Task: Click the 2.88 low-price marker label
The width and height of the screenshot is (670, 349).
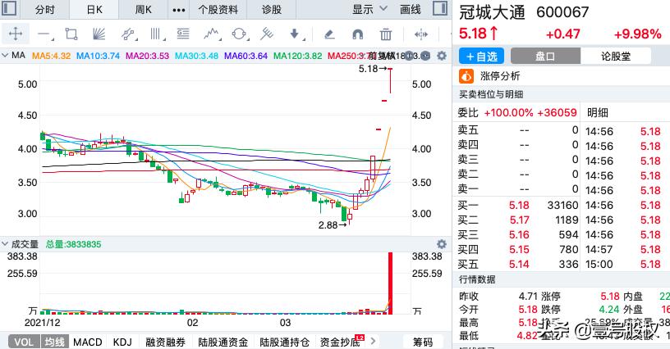Action: (x=328, y=225)
